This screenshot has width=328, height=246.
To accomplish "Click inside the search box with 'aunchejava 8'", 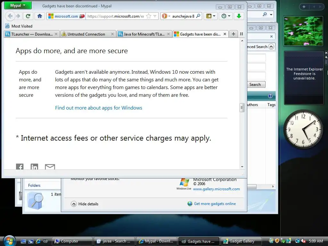I will coord(183,16).
